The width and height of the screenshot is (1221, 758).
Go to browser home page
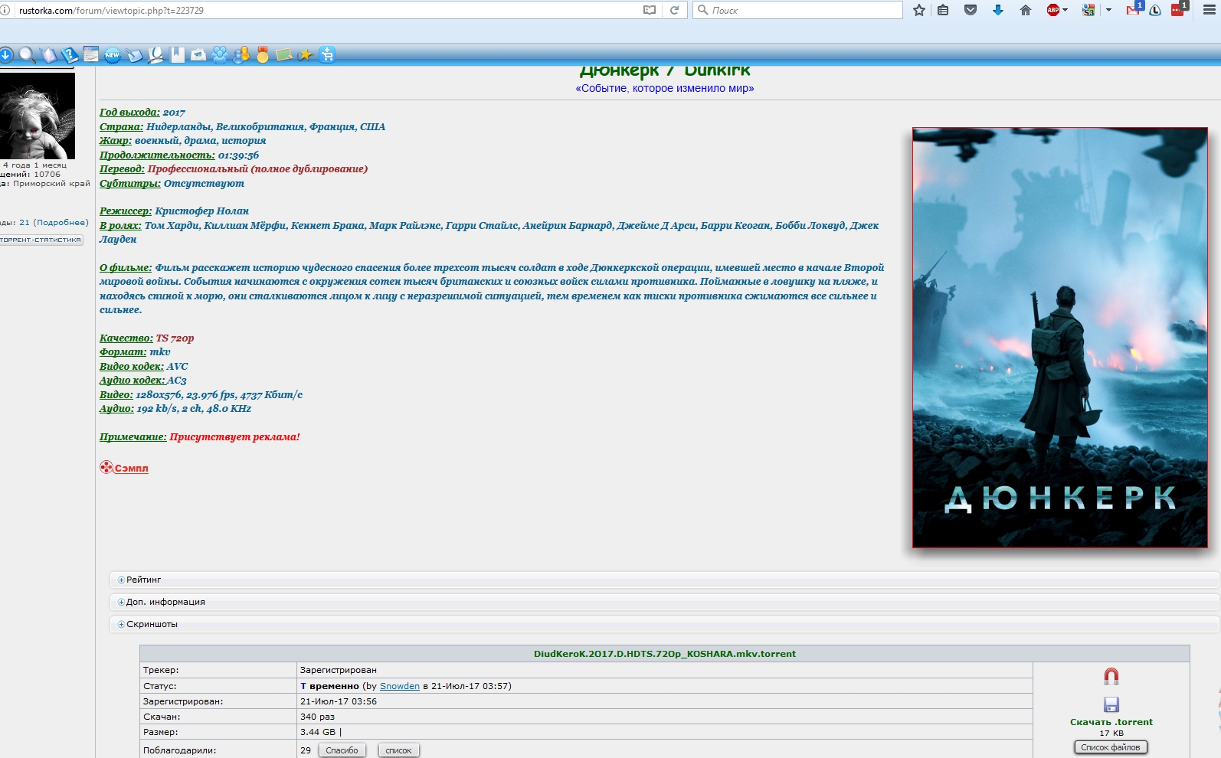pos(1026,10)
